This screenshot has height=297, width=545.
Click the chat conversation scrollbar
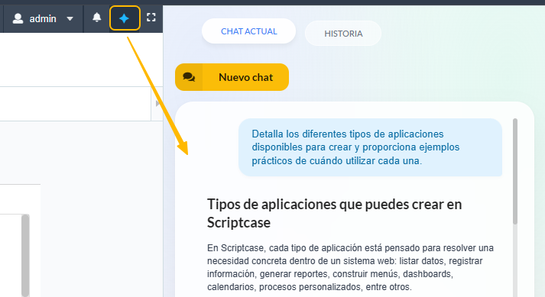pos(514,171)
